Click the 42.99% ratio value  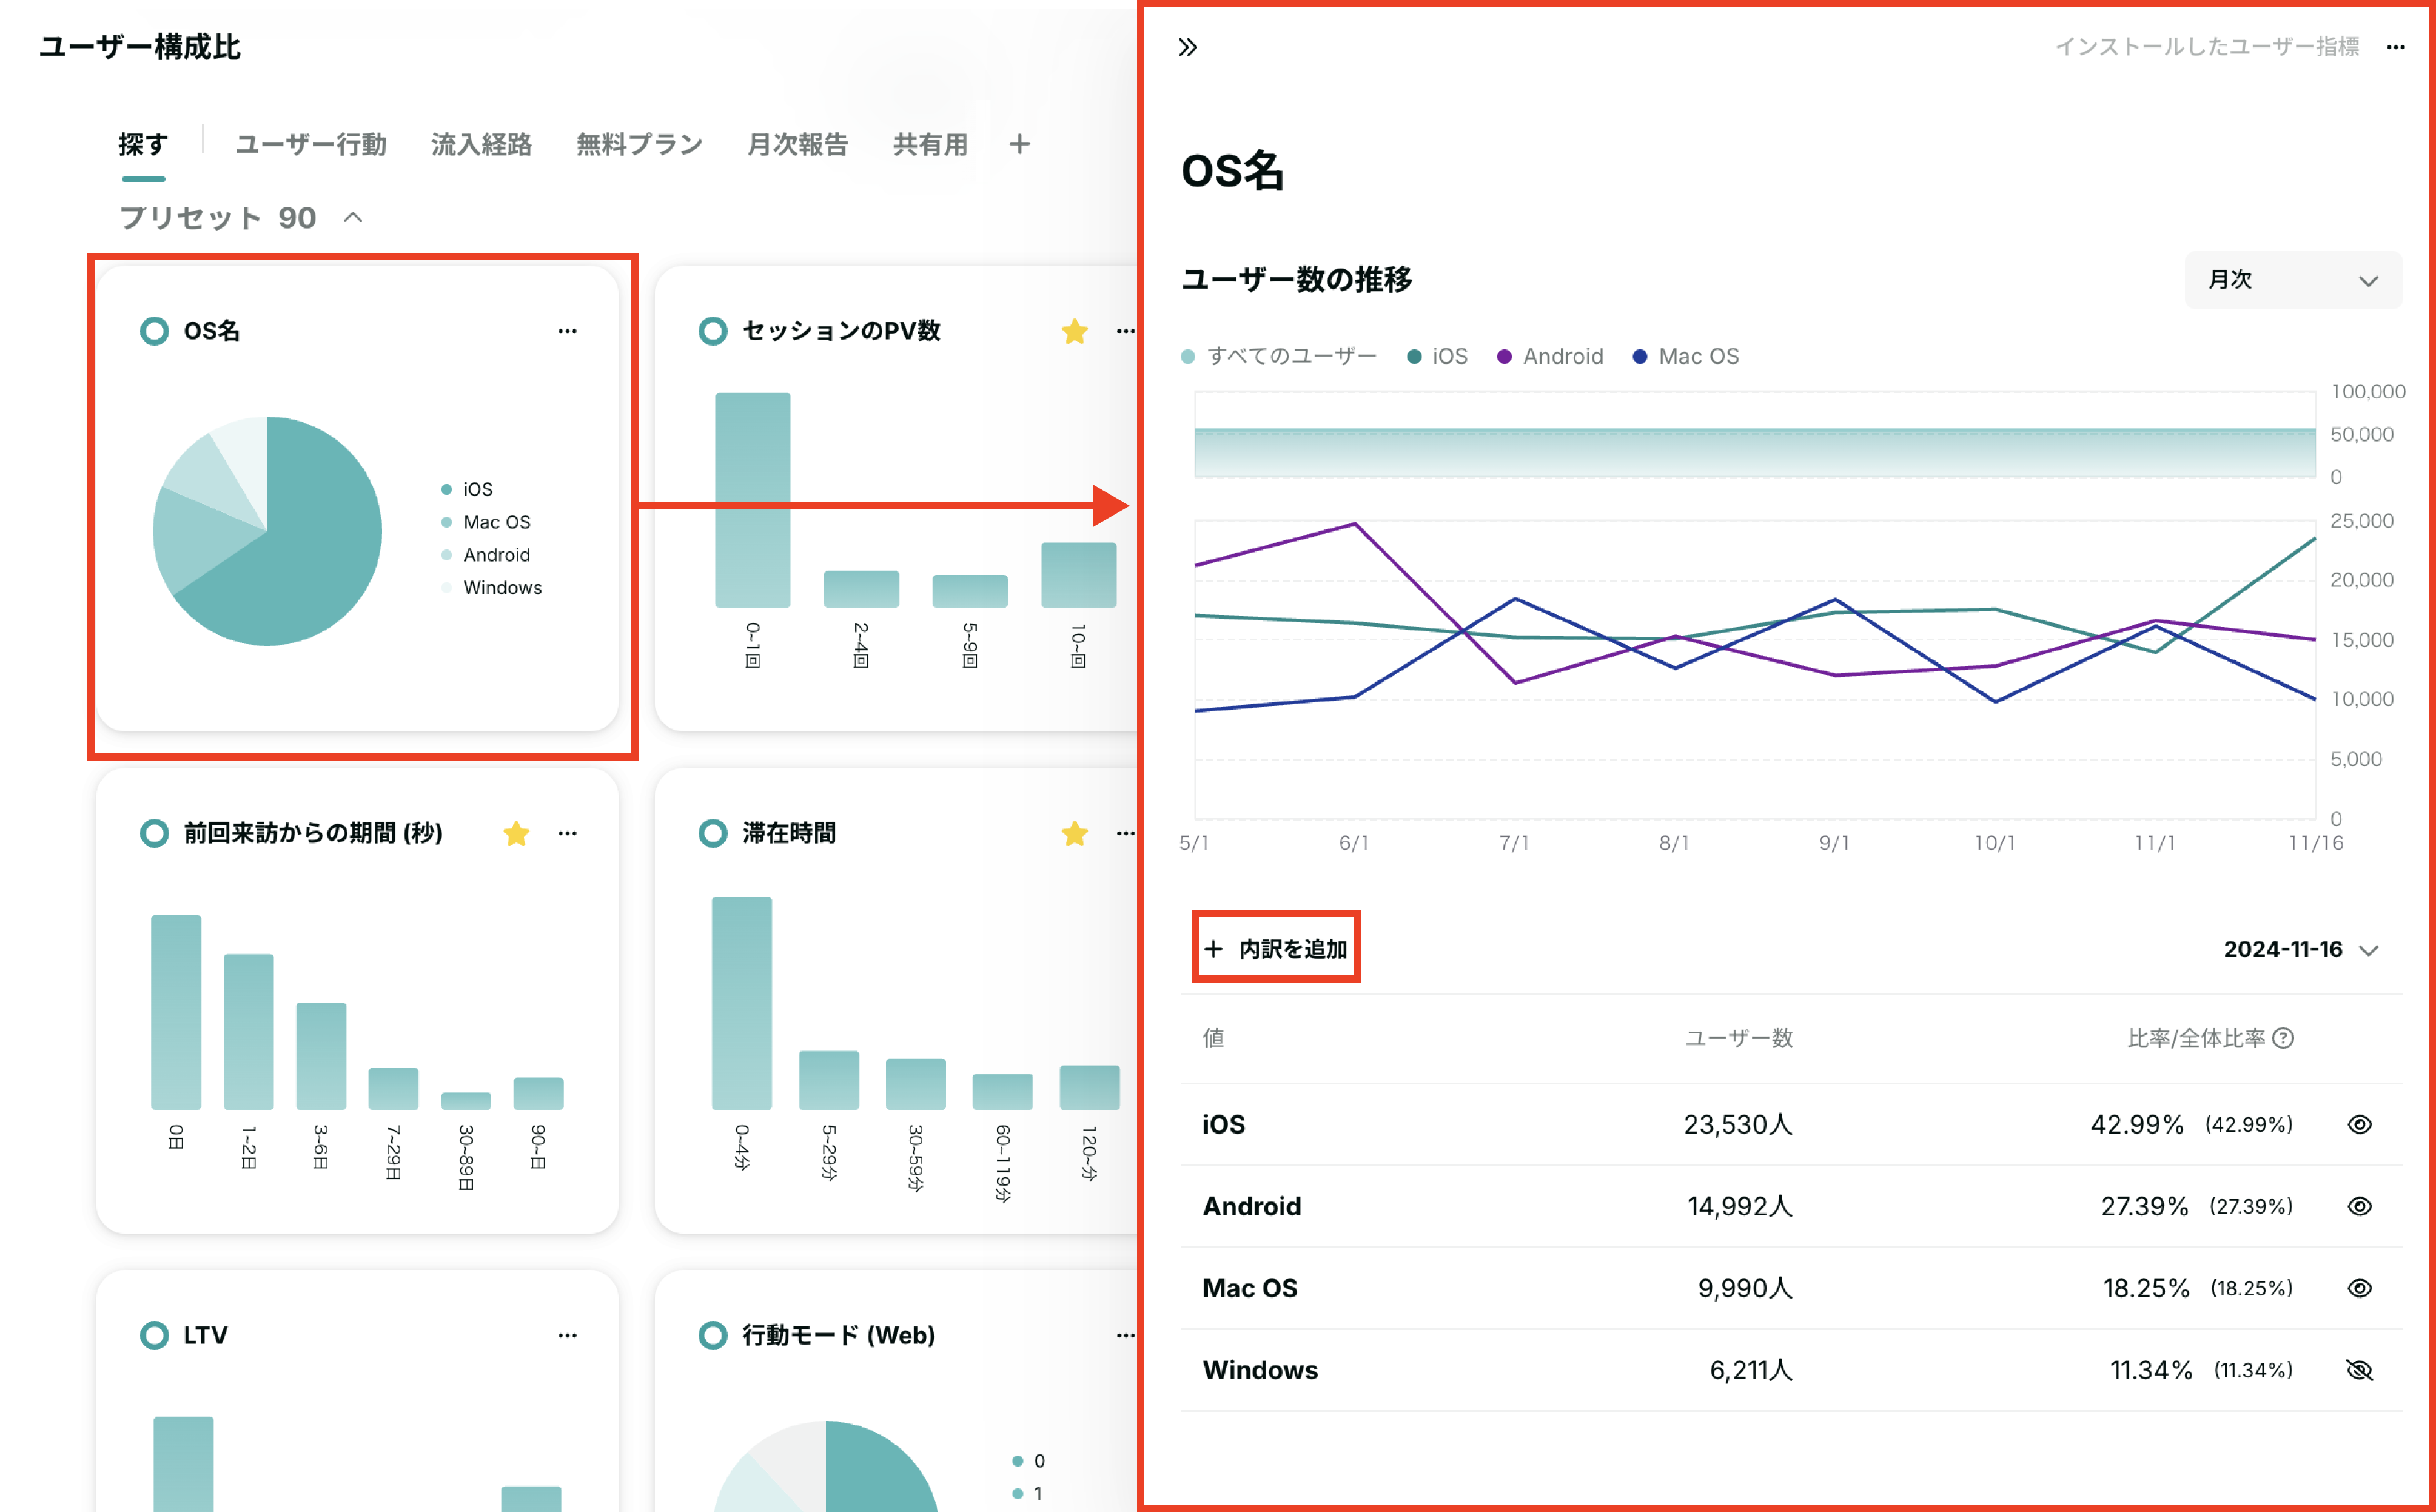(2137, 1124)
